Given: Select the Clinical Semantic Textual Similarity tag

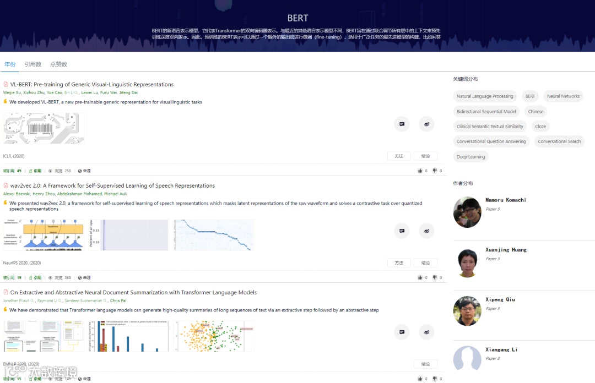Looking at the screenshot, I should point(490,126).
